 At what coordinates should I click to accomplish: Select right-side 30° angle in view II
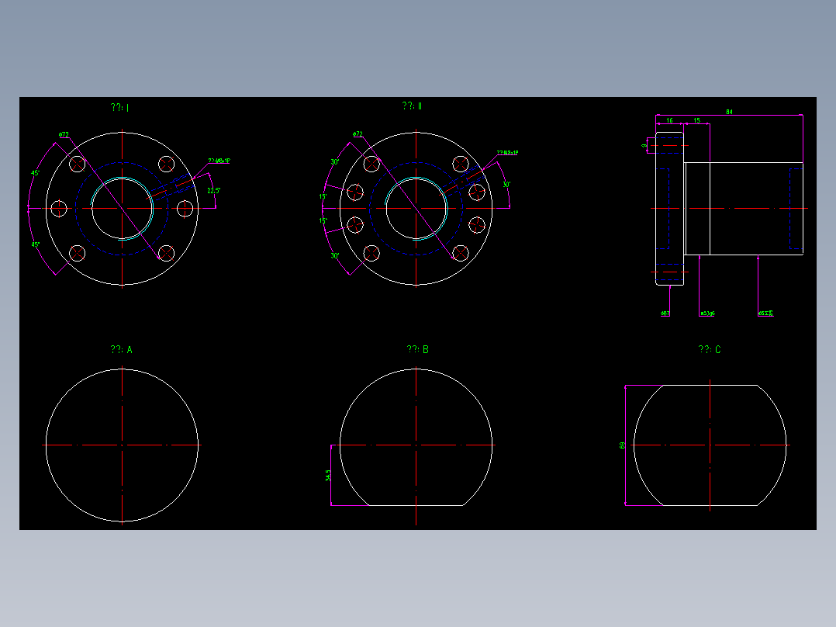(506, 185)
